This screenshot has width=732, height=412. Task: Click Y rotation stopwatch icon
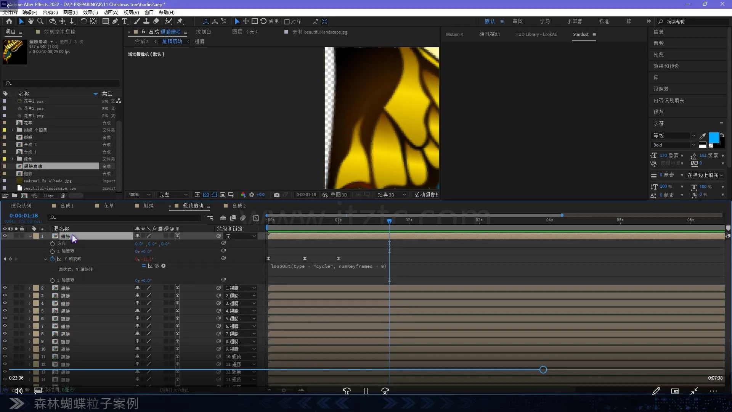[52, 259]
